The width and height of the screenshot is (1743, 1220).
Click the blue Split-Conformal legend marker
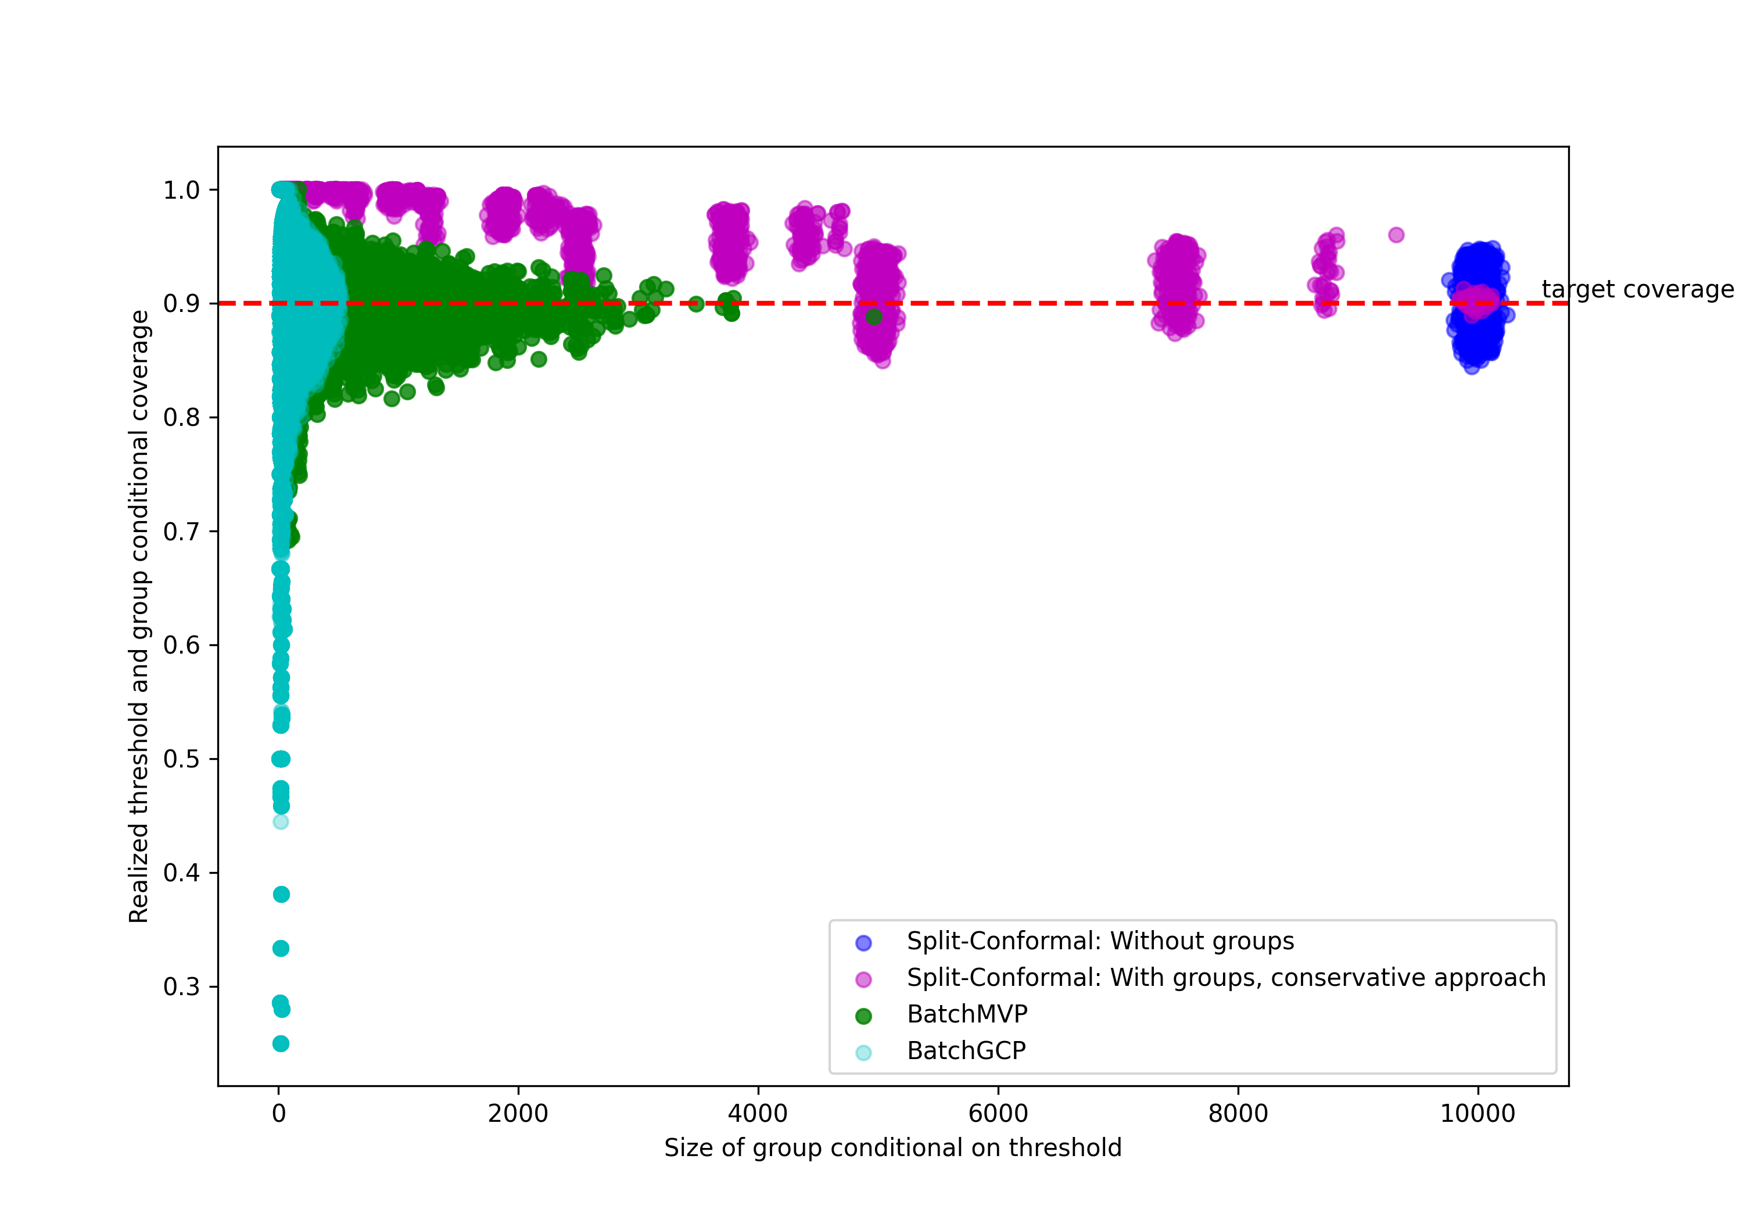[x=863, y=943]
